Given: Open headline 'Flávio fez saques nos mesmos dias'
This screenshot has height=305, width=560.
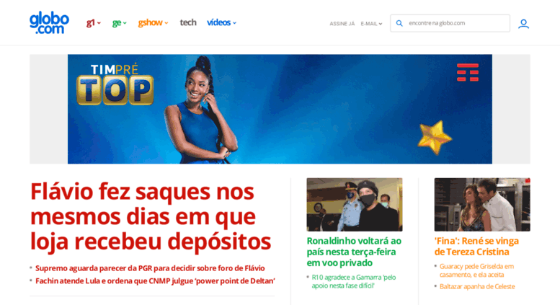Looking at the screenshot, I should pyautogui.click(x=151, y=217).
